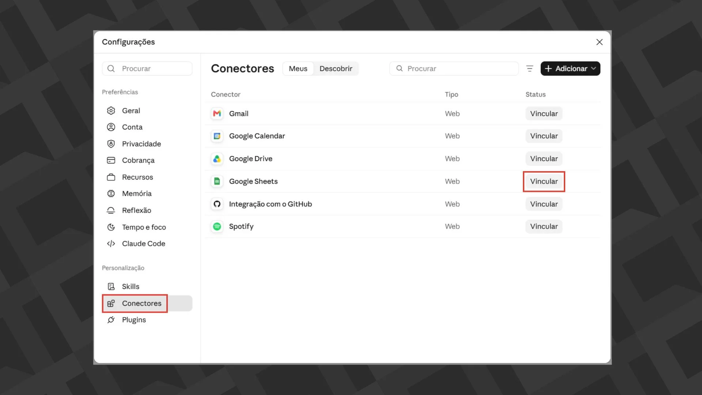Click the Tipo column header

[451, 94]
